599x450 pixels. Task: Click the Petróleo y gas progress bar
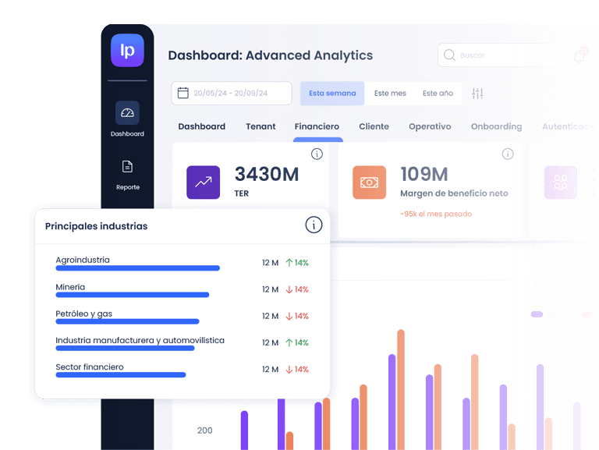pyautogui.click(x=127, y=321)
